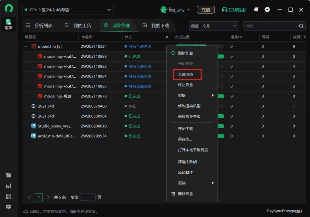Open the CPU 2 区 platform dropdown
Image resolution: width=310 pixels, height=217 pixels.
click(68, 10)
